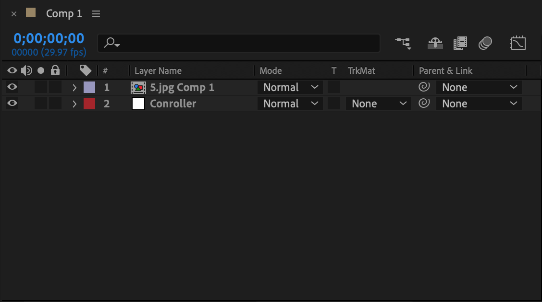Screen dimensions: 542x302
Task: Enable Frame Blending for the composition
Action: click(x=460, y=44)
